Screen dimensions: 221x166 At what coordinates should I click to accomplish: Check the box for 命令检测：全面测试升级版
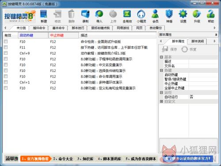(6, 41)
